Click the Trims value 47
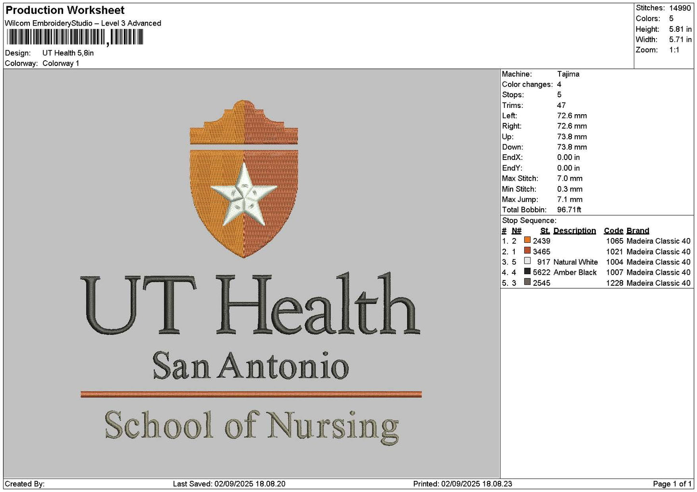 pos(561,106)
